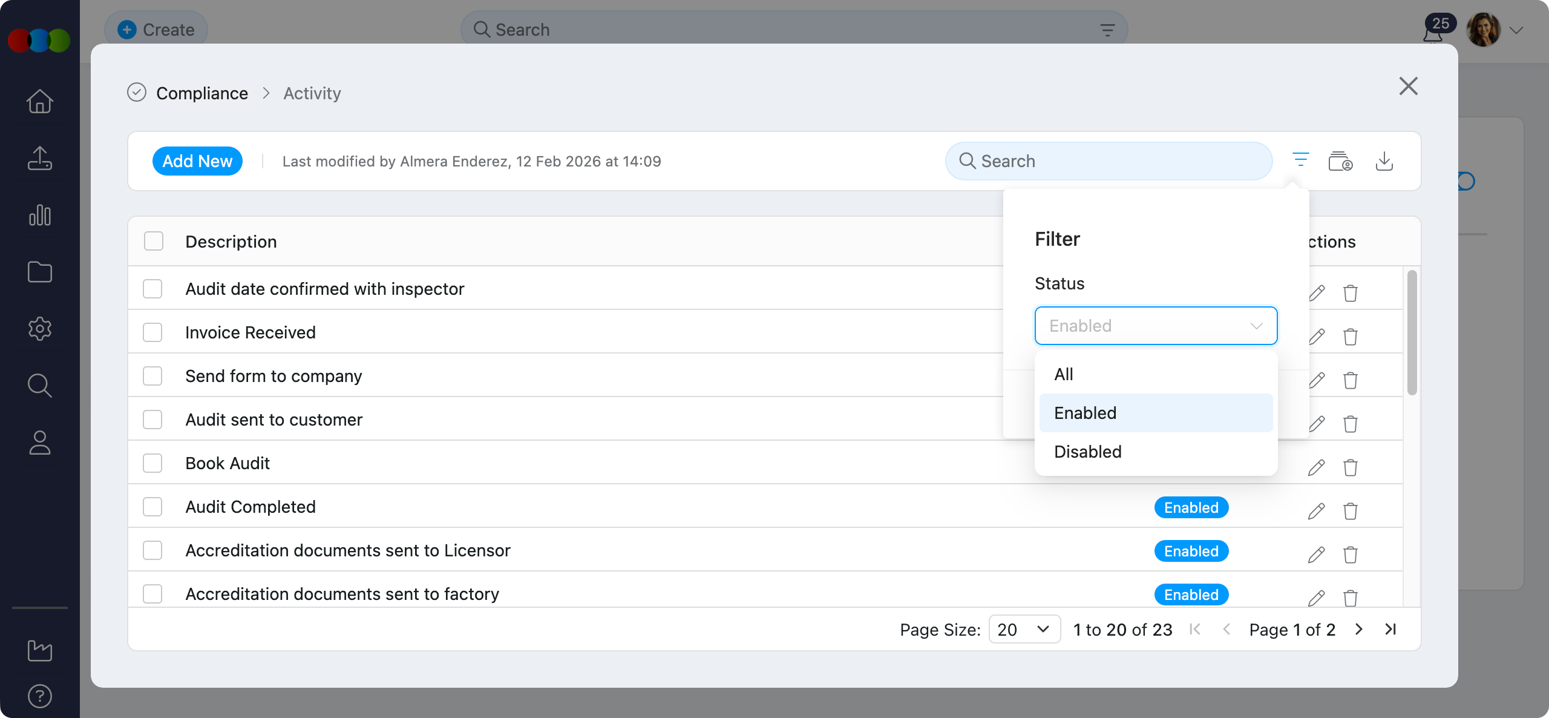Open the column settings icon
This screenshot has height=718, width=1549.
(x=1340, y=161)
